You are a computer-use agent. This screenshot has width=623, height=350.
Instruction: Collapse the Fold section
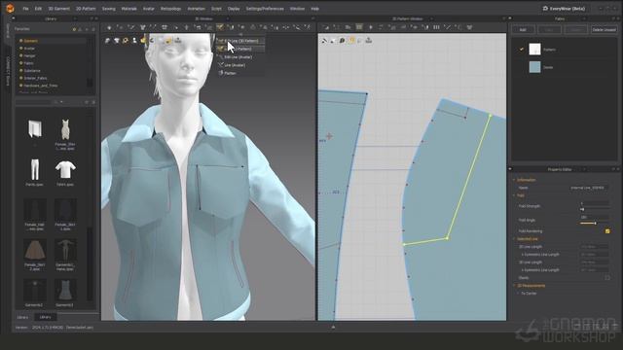(514, 195)
